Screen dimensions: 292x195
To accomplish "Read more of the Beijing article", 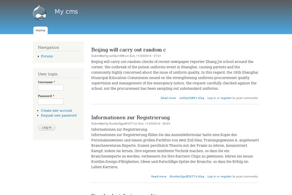I will coord(168,98).
